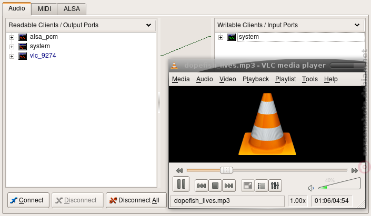Screen dimensions: 371x216
Task: Switch to the ALSA tab
Action: pyautogui.click(x=72, y=9)
